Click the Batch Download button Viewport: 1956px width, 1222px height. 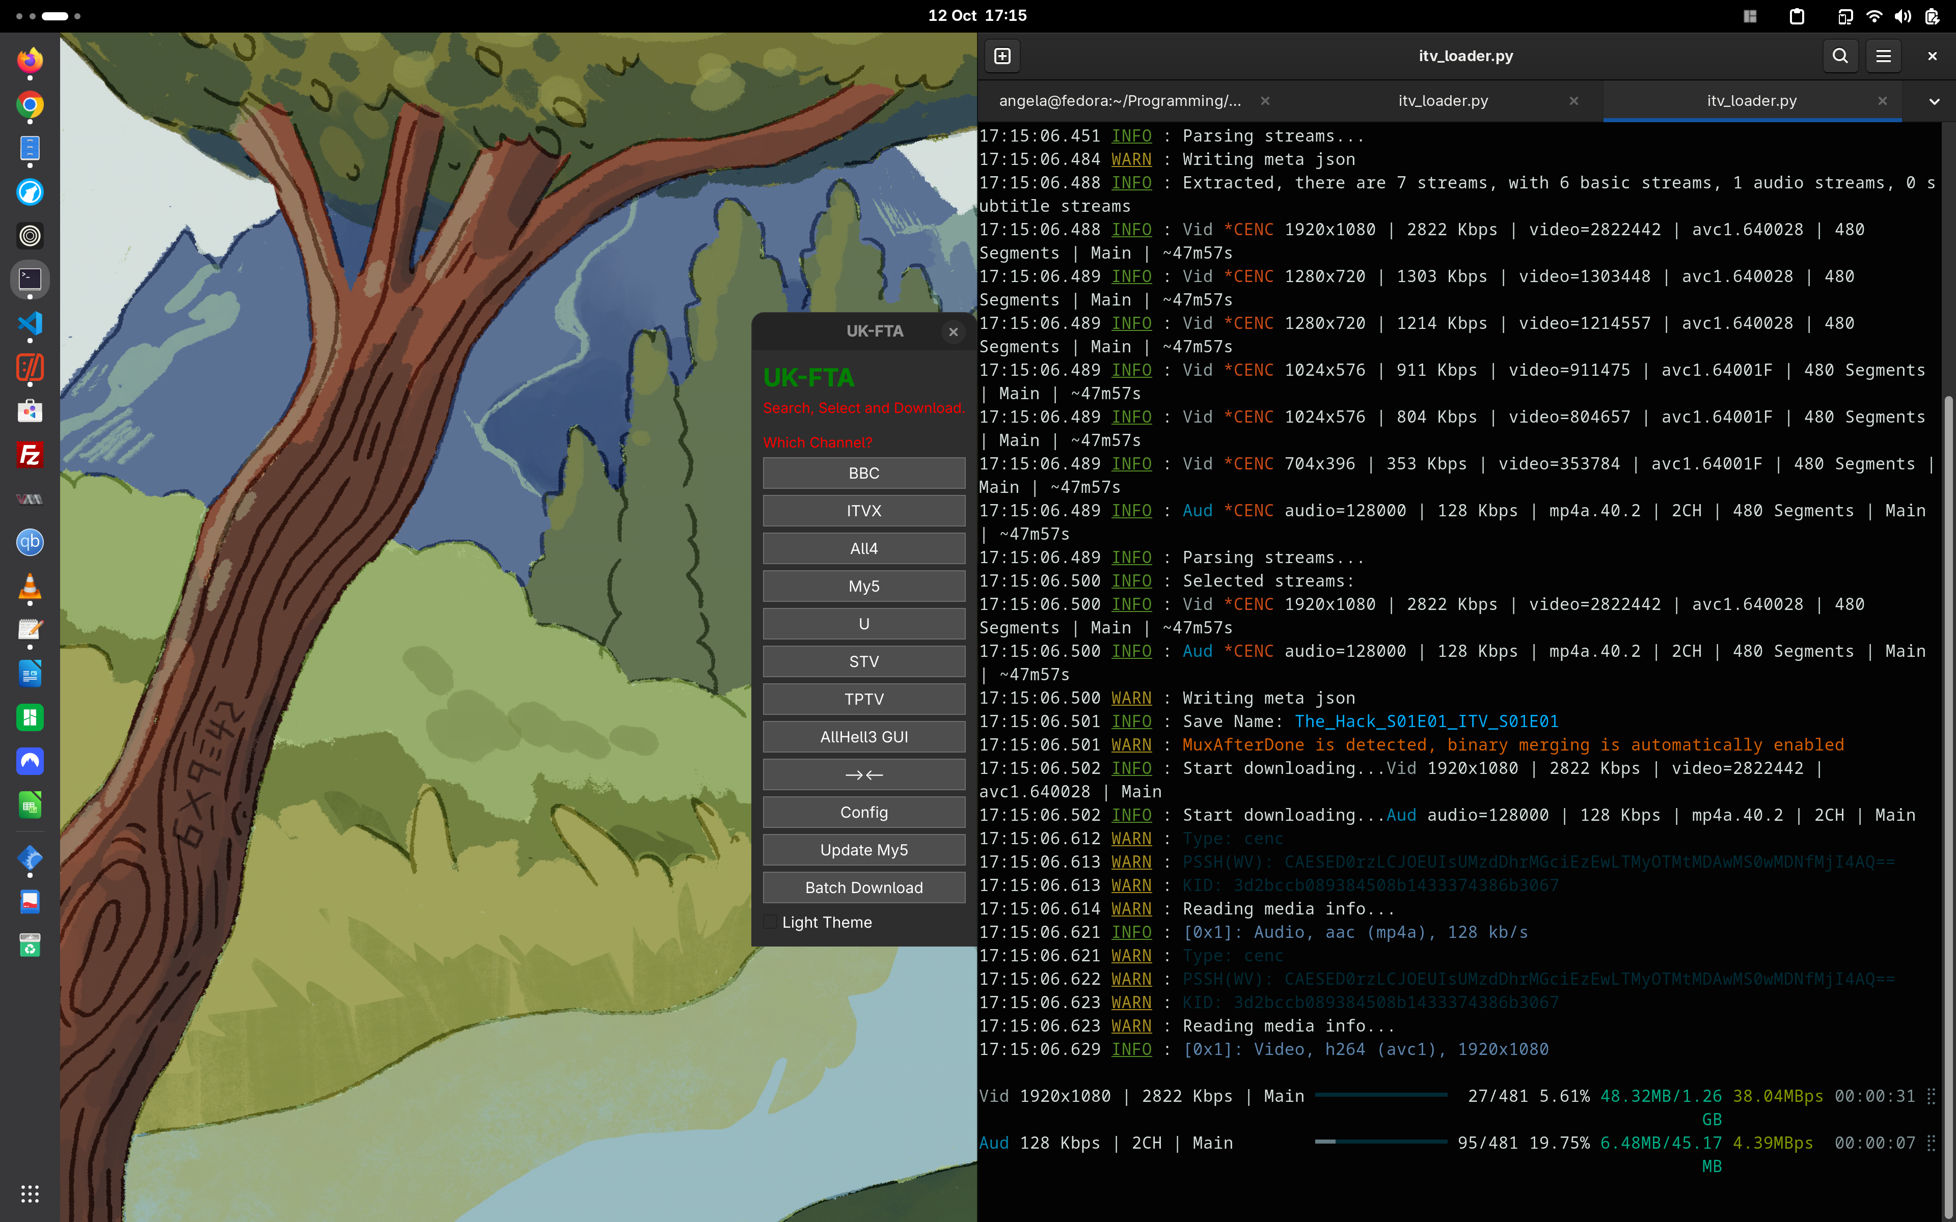[x=863, y=887]
